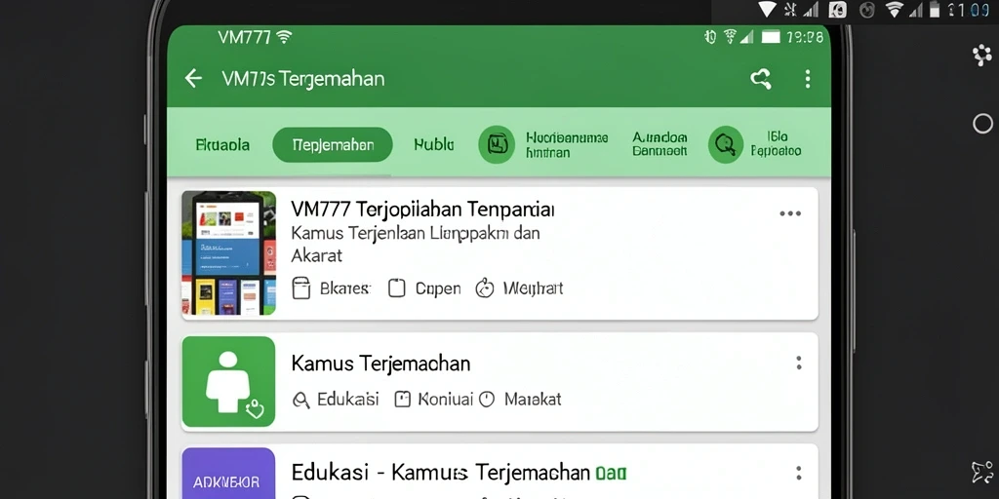Open the Edukasi - Kamus Terjemachan title
The height and width of the screenshot is (499, 999).
[441, 473]
